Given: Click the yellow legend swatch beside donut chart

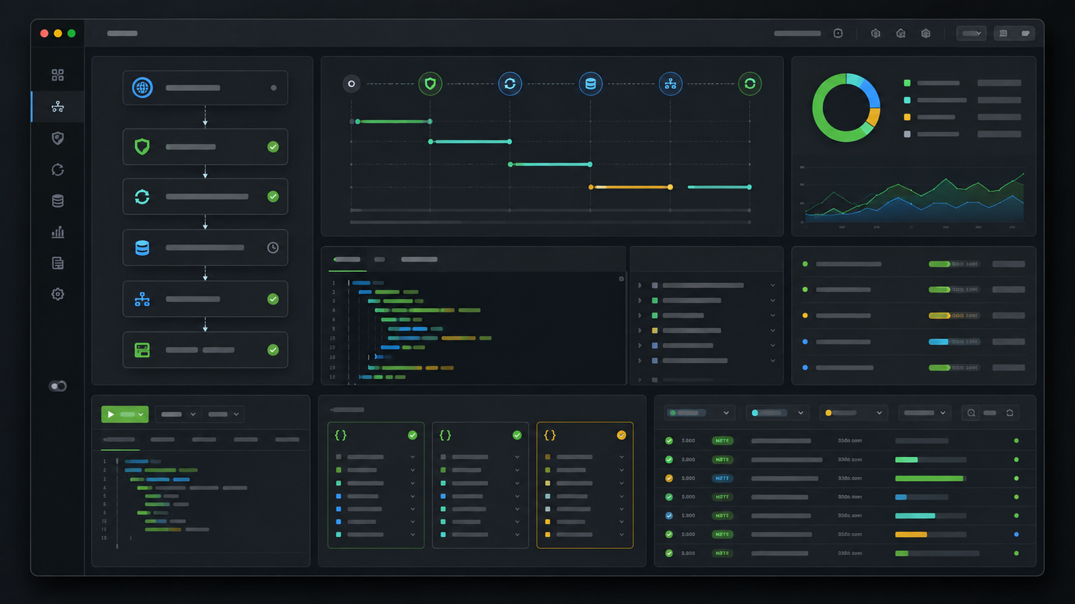Looking at the screenshot, I should coord(907,117).
